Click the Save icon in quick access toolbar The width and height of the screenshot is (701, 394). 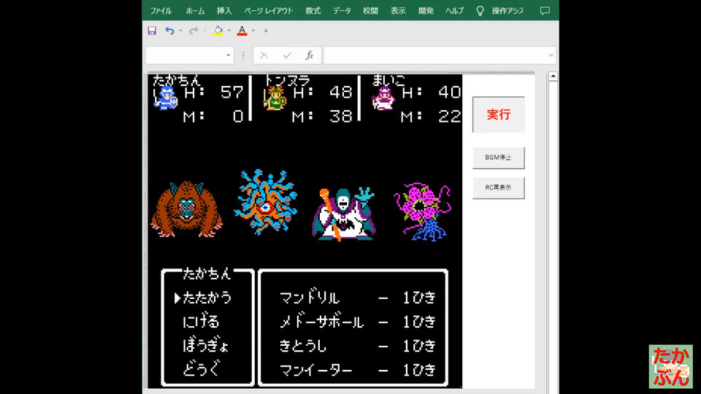click(x=152, y=31)
